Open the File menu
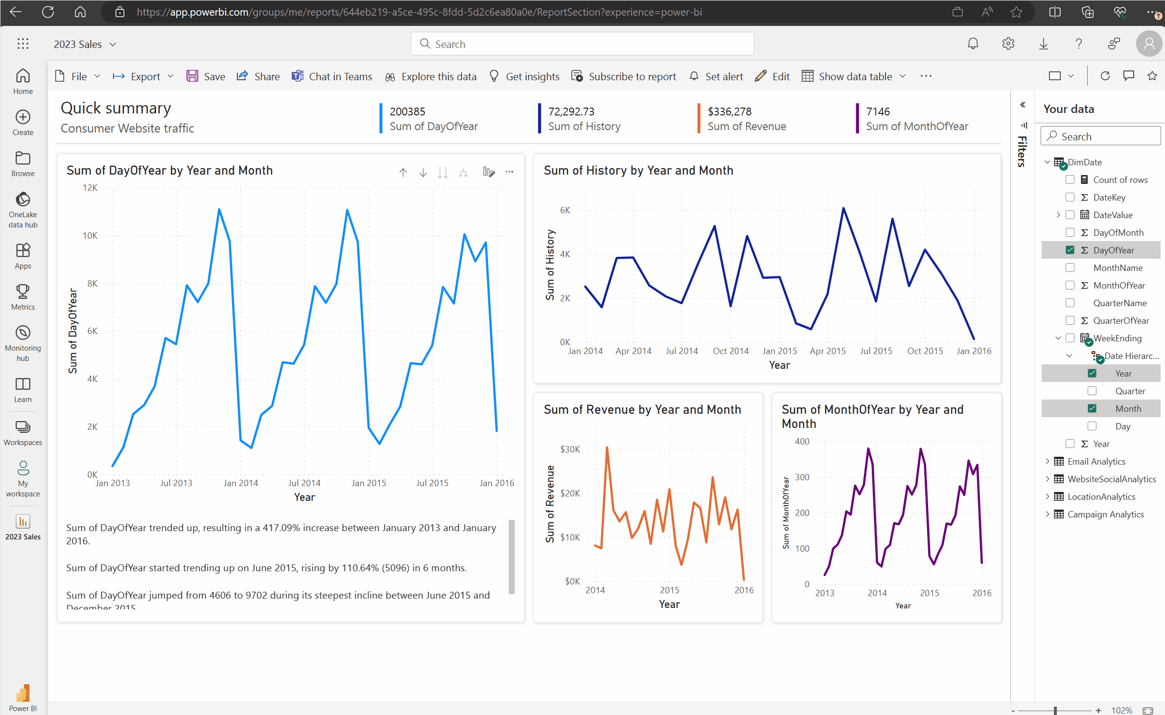This screenshot has height=715, width=1165. 76,76
